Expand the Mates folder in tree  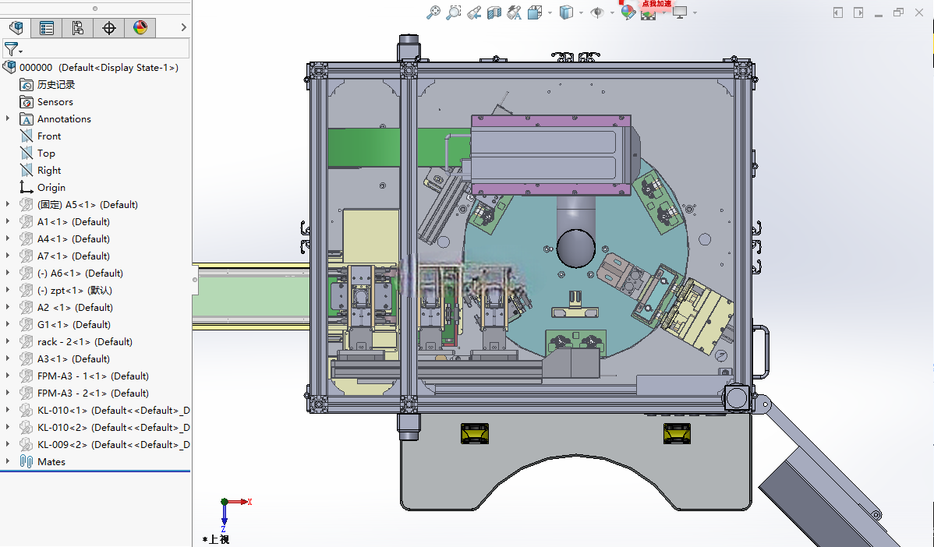[x=8, y=461]
